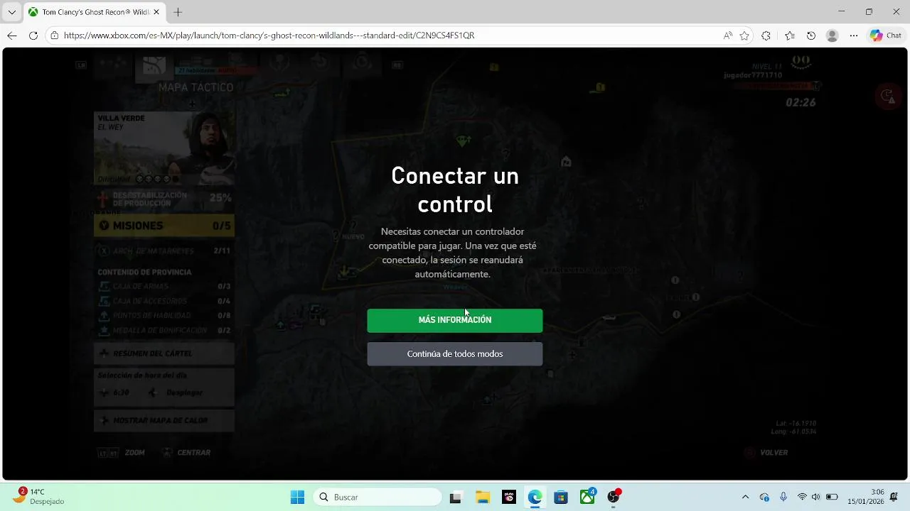Image resolution: width=910 pixels, height=511 pixels.
Task: Open Microsoft Store from the taskbar
Action: coord(562,498)
